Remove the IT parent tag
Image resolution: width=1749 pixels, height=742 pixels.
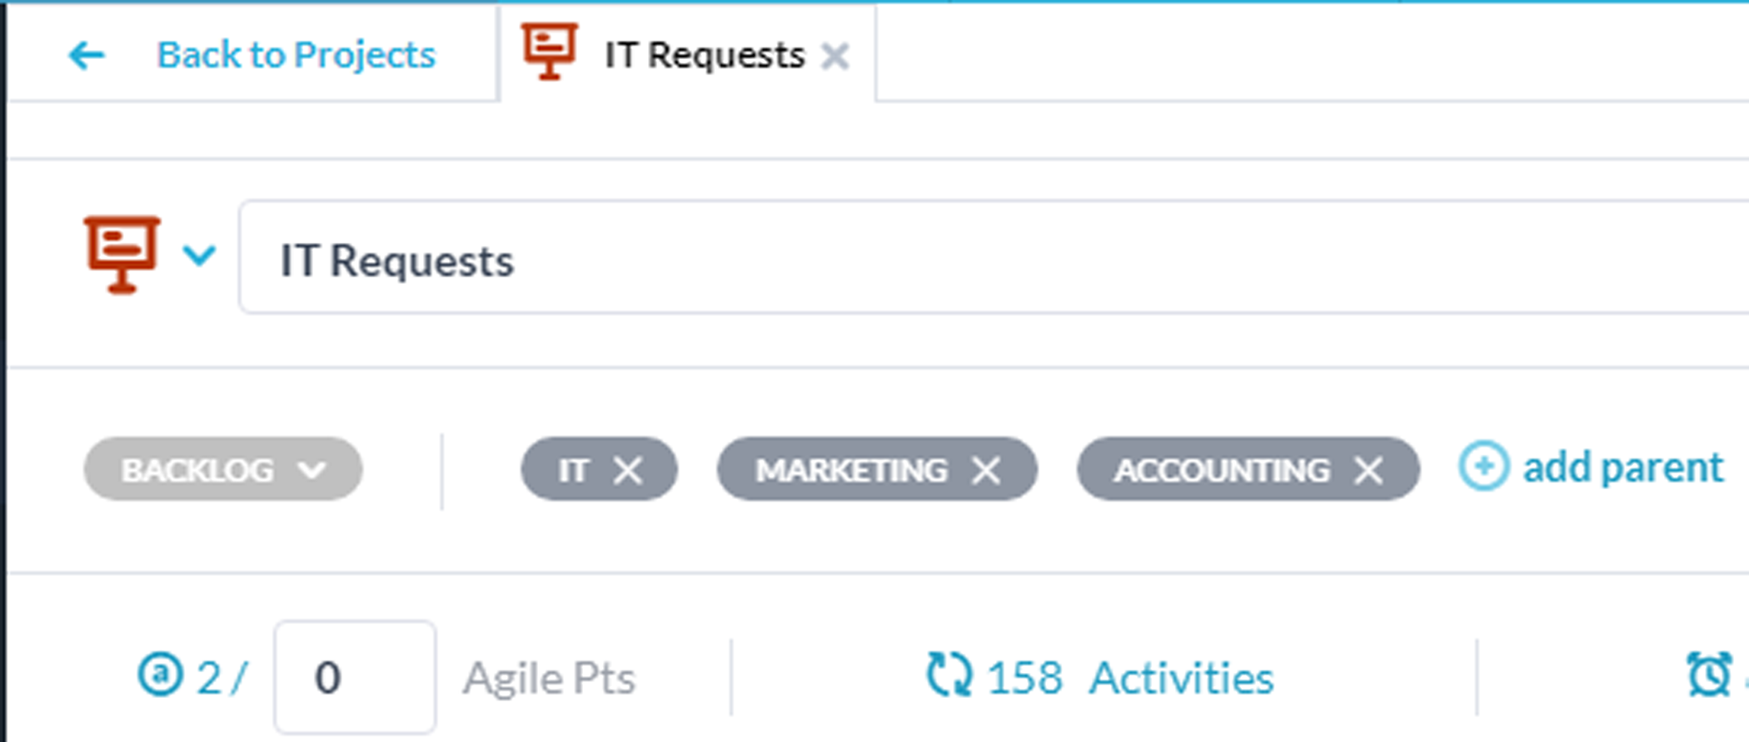click(628, 470)
